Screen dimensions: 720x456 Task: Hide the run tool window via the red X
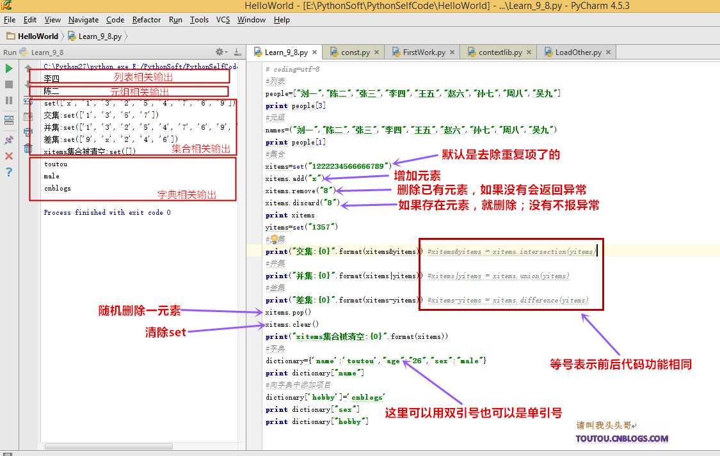8,155
